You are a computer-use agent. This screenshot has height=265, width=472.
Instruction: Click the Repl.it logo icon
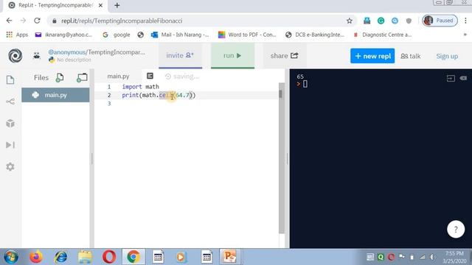point(15,56)
